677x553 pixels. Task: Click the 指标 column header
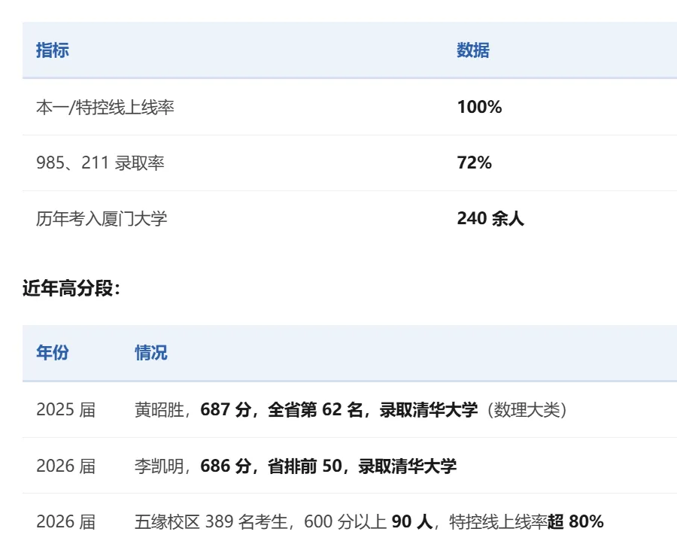pos(52,50)
